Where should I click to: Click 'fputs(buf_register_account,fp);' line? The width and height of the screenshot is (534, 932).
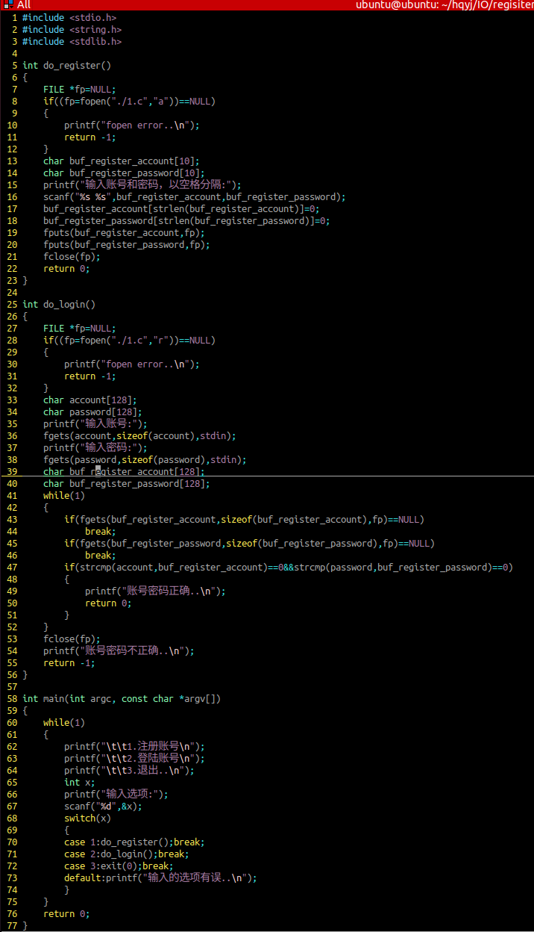coord(124,233)
